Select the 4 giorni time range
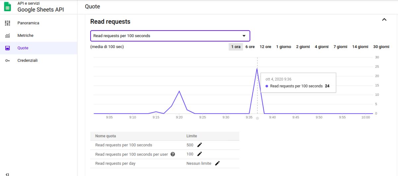The image size is (398, 176). [322, 47]
